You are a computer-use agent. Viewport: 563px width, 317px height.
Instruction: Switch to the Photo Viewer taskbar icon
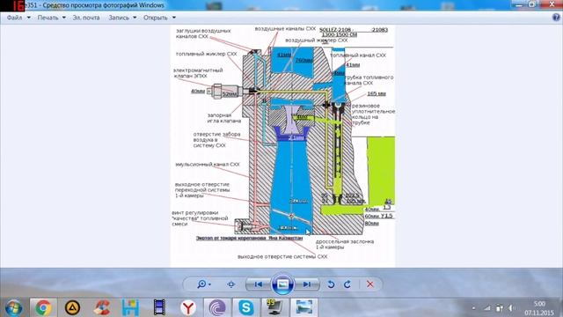click(x=303, y=308)
